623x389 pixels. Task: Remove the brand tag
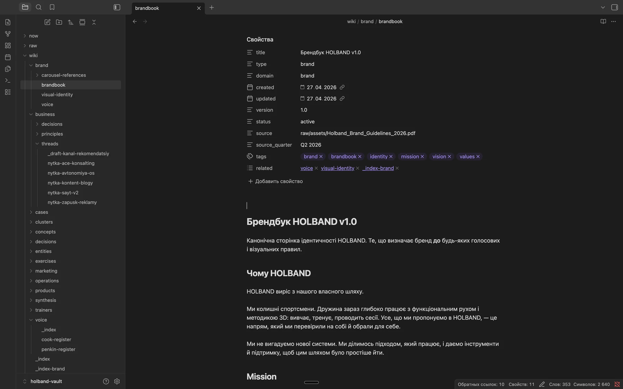pos(321,157)
